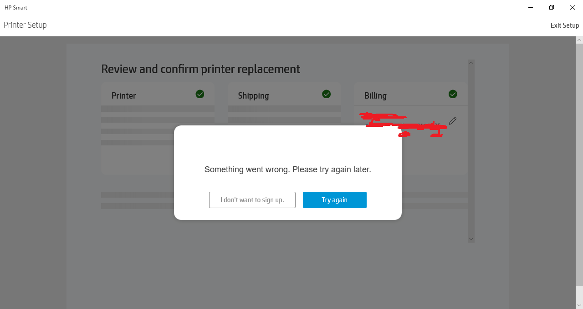Click the green checkmark beside Shipping
Viewport: 583px width, 309px height.
coord(326,94)
